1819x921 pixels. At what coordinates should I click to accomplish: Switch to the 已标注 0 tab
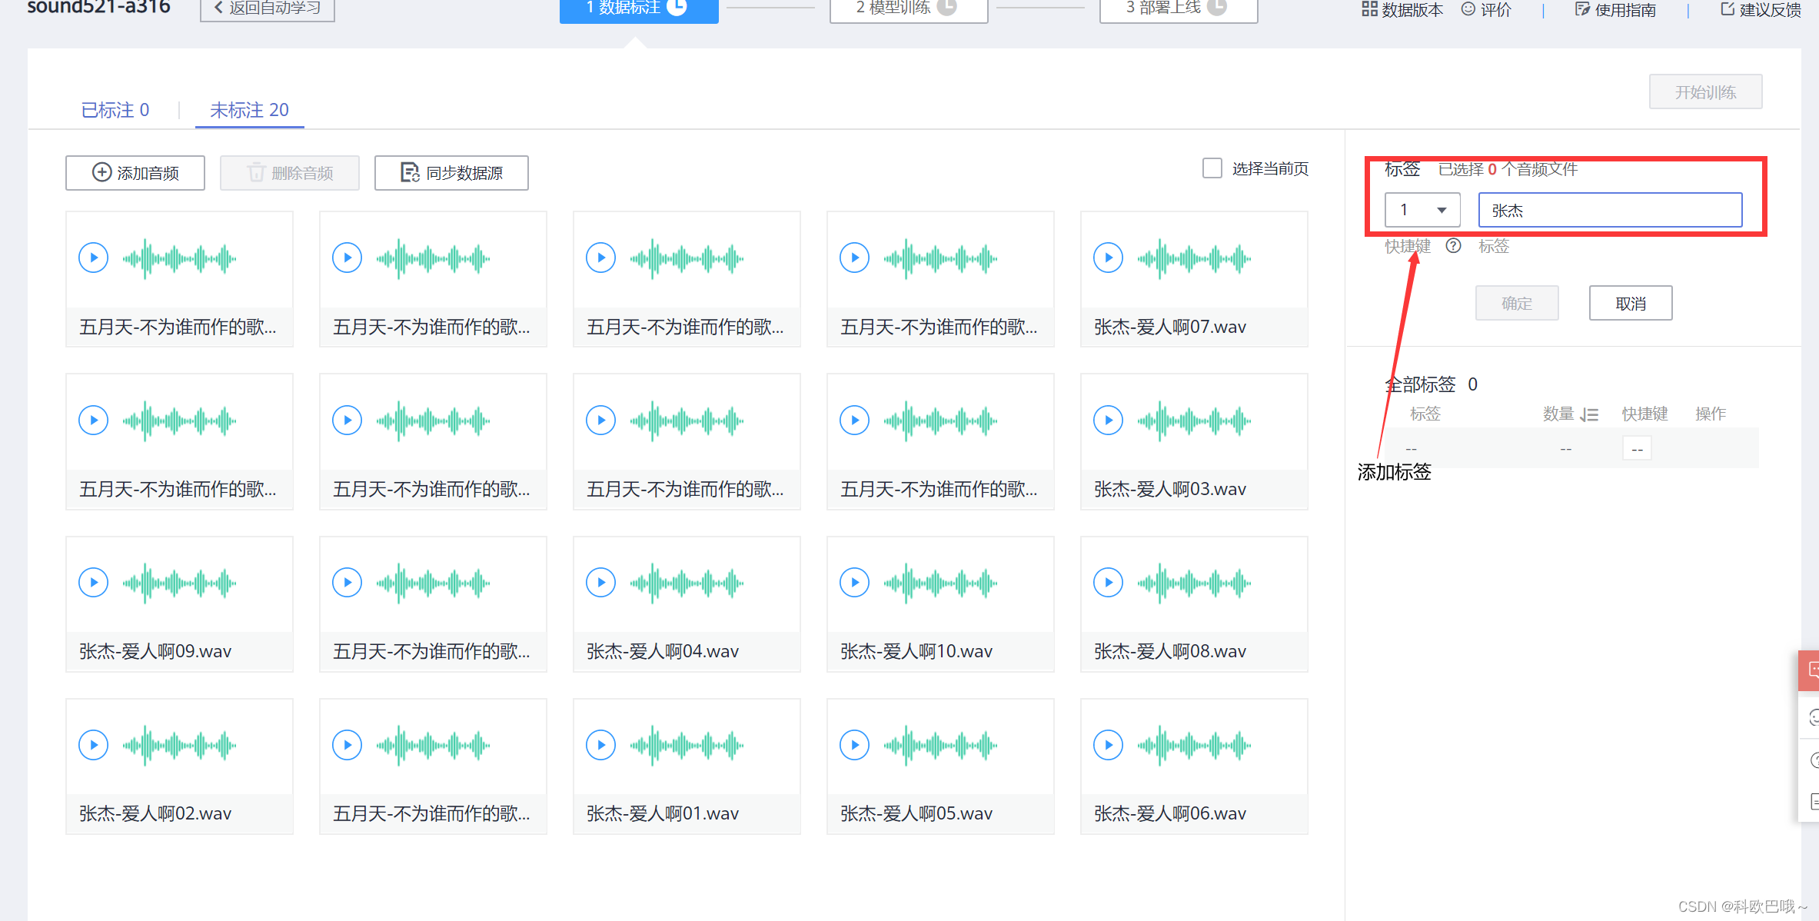pos(115,110)
